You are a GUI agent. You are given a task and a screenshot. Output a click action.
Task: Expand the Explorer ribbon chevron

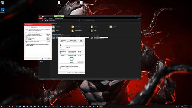[138, 18]
